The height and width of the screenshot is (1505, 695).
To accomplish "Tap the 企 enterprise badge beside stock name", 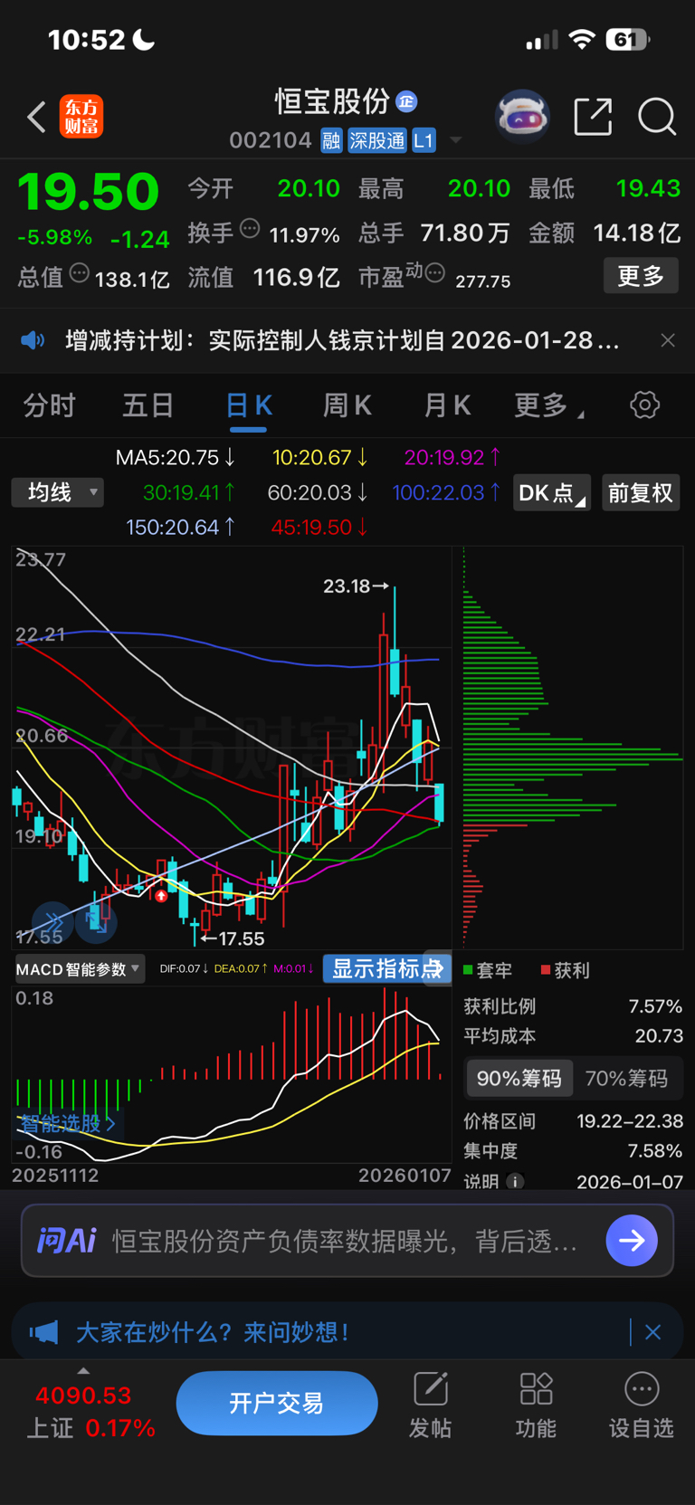I will (x=406, y=101).
